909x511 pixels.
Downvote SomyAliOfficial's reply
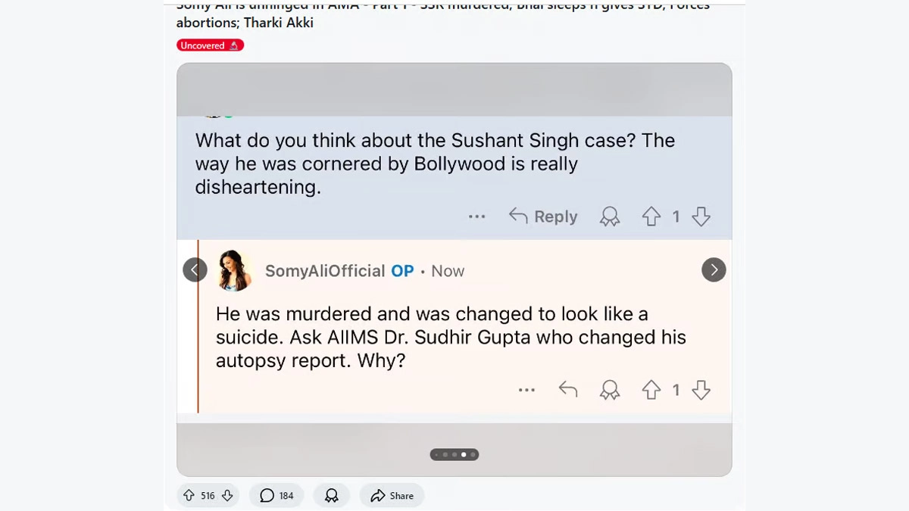click(701, 391)
